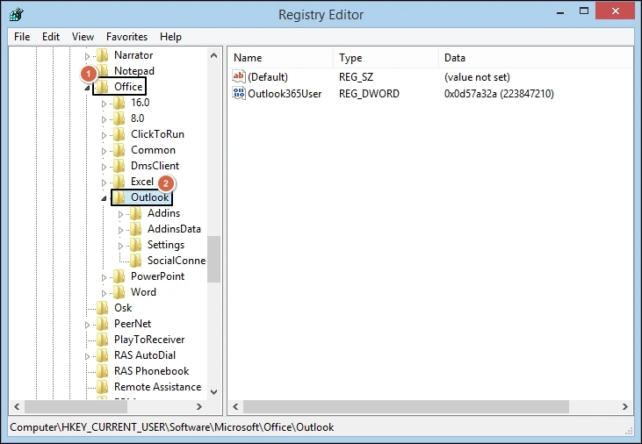Click the registry path in the status bar
This screenshot has height=444, width=642.
[172, 427]
